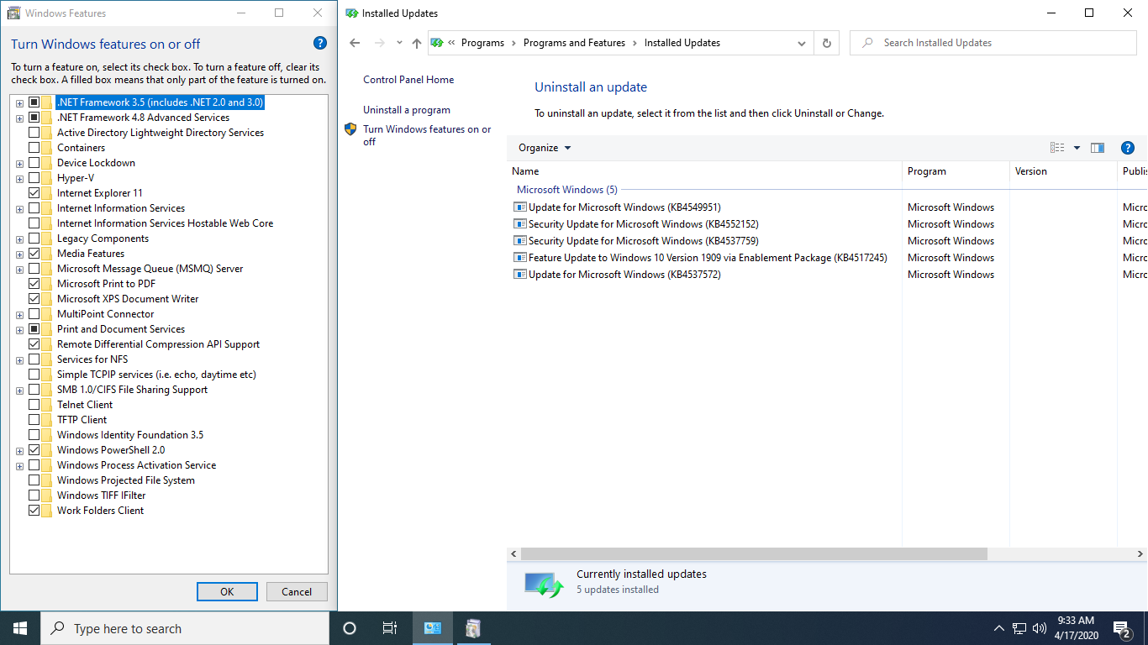Expand SMB 1.0/CIFS File Sharing Support node
The width and height of the screenshot is (1148, 645).
click(x=19, y=391)
